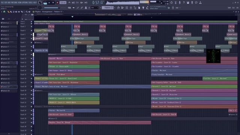
Task: Click the Add button in news panel
Action: coord(177,7)
